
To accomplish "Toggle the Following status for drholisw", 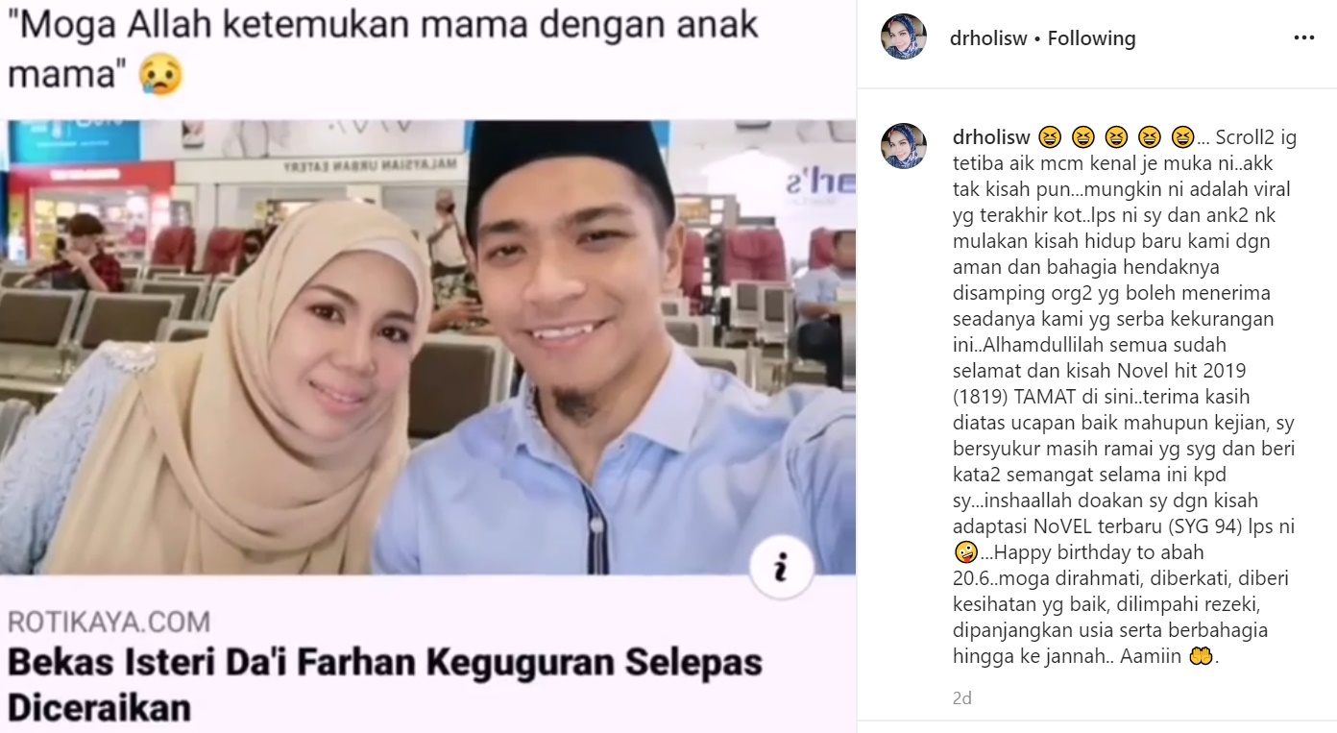I will coord(1091,38).
